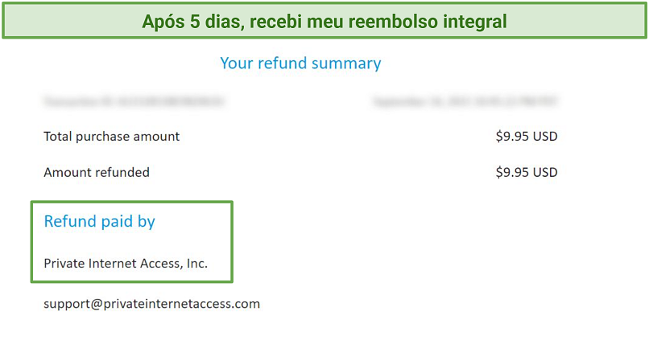Click the word "support" in the email address
649x340 pixels.
tap(67, 305)
